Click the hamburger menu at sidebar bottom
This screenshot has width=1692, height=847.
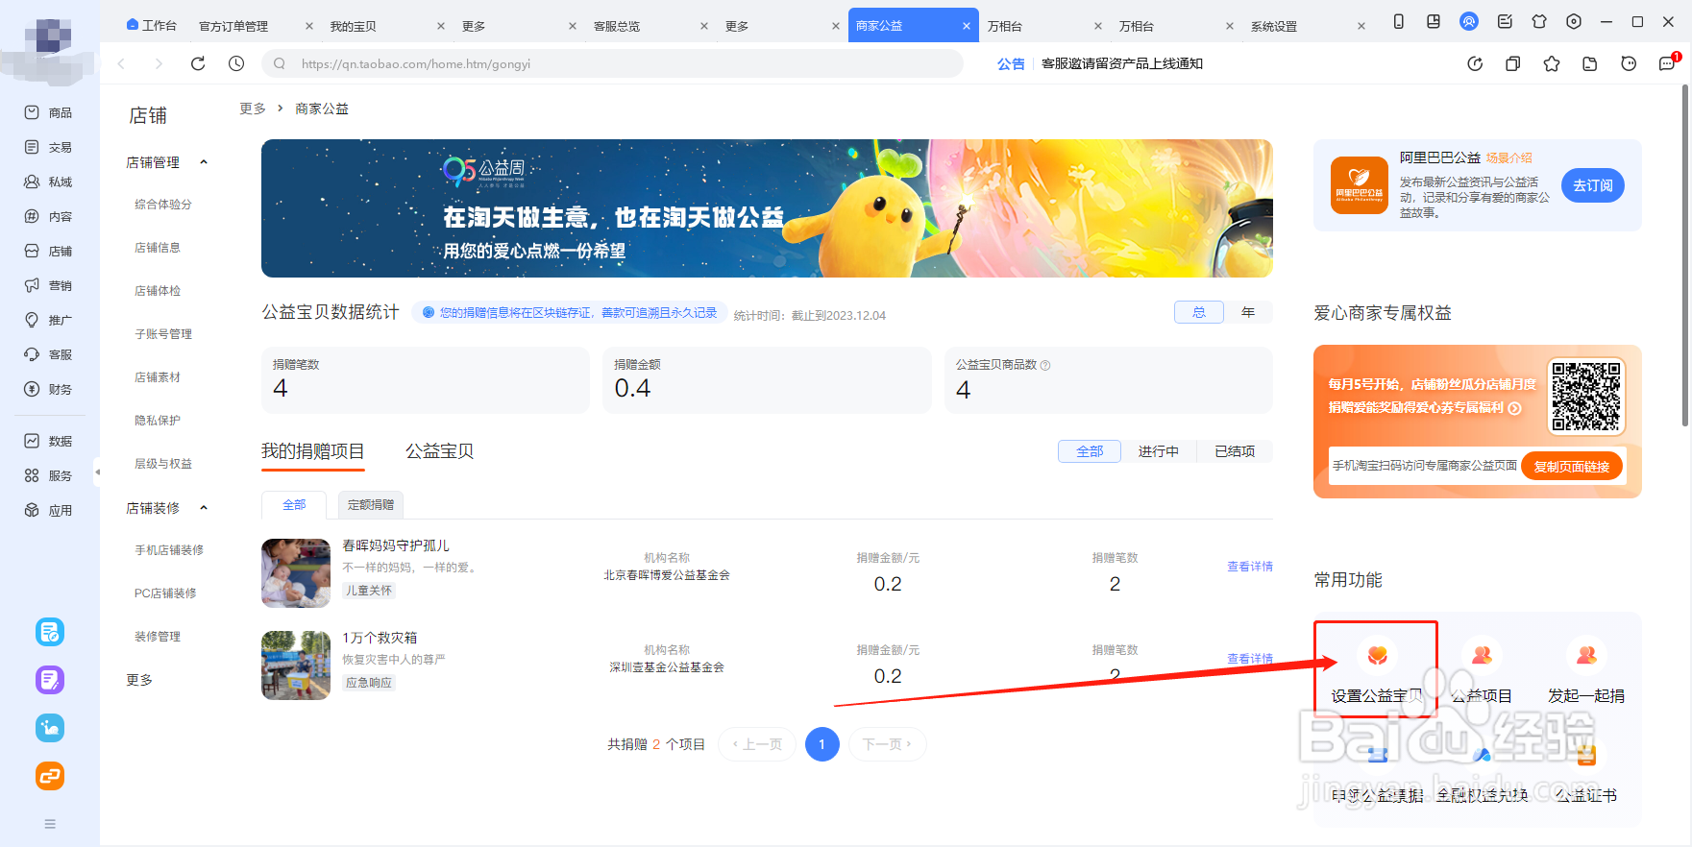click(50, 824)
